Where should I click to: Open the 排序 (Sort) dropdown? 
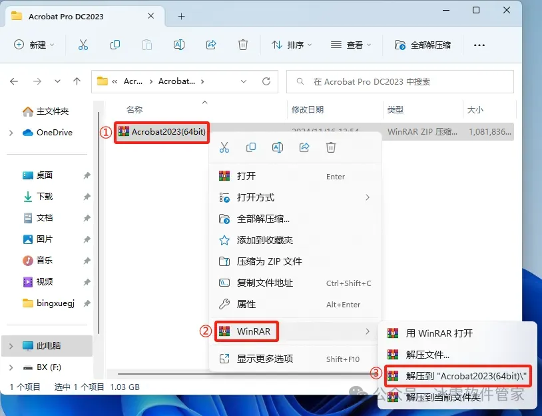(292, 45)
